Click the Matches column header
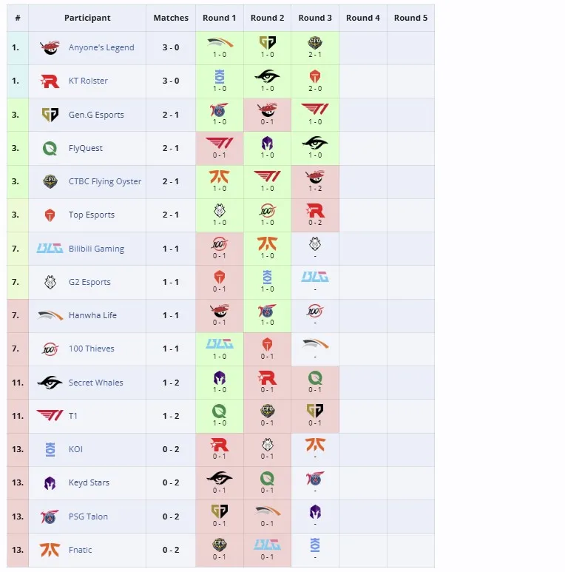Image resolution: width=565 pixels, height=572 pixels. pyautogui.click(x=171, y=18)
